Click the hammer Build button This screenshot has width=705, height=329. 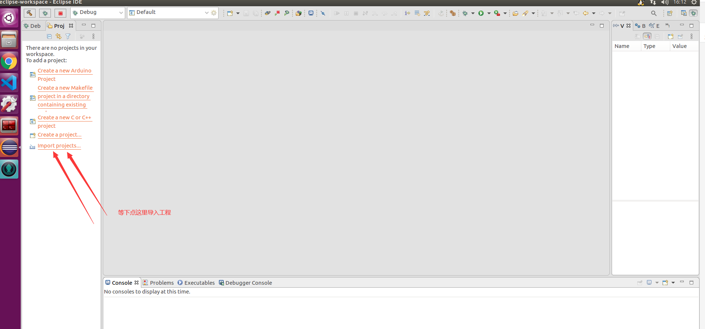click(29, 13)
